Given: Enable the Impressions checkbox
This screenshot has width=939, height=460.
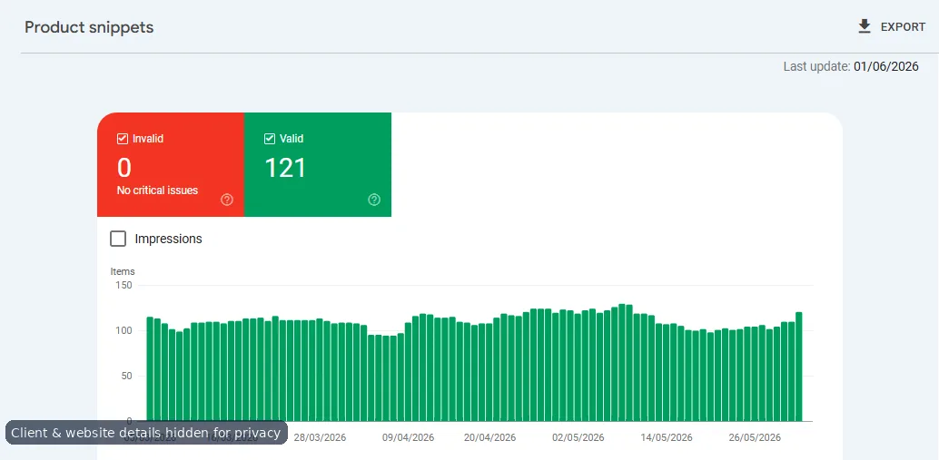Looking at the screenshot, I should click(118, 239).
